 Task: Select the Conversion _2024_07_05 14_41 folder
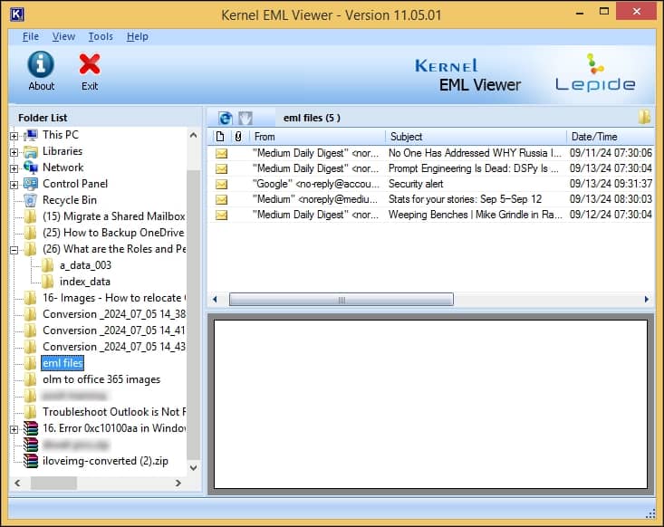(x=114, y=331)
